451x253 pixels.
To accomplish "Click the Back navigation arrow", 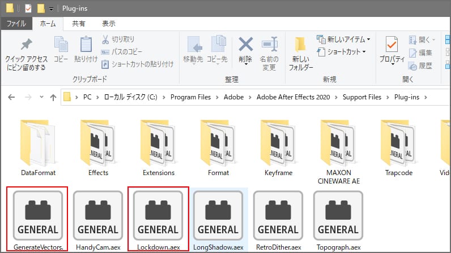I will (11, 97).
